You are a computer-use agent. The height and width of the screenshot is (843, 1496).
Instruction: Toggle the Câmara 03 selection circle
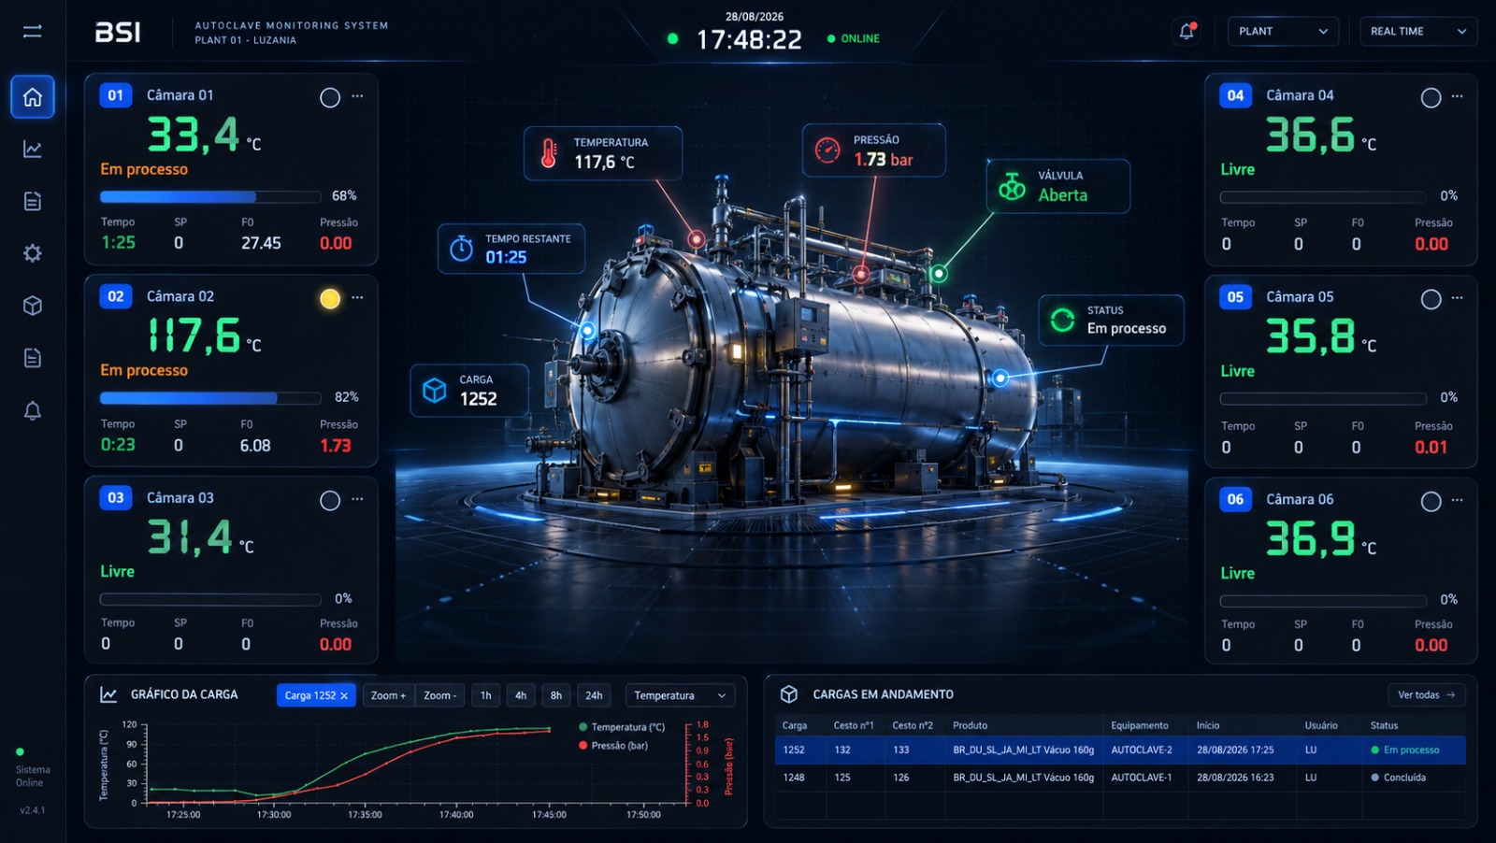[330, 500]
